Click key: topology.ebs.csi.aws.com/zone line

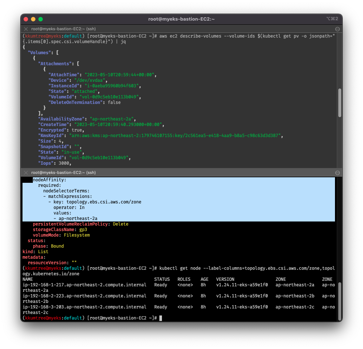pos(95,202)
